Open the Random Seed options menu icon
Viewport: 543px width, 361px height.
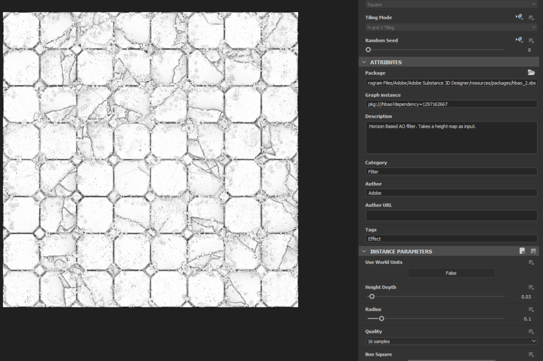[531, 40]
